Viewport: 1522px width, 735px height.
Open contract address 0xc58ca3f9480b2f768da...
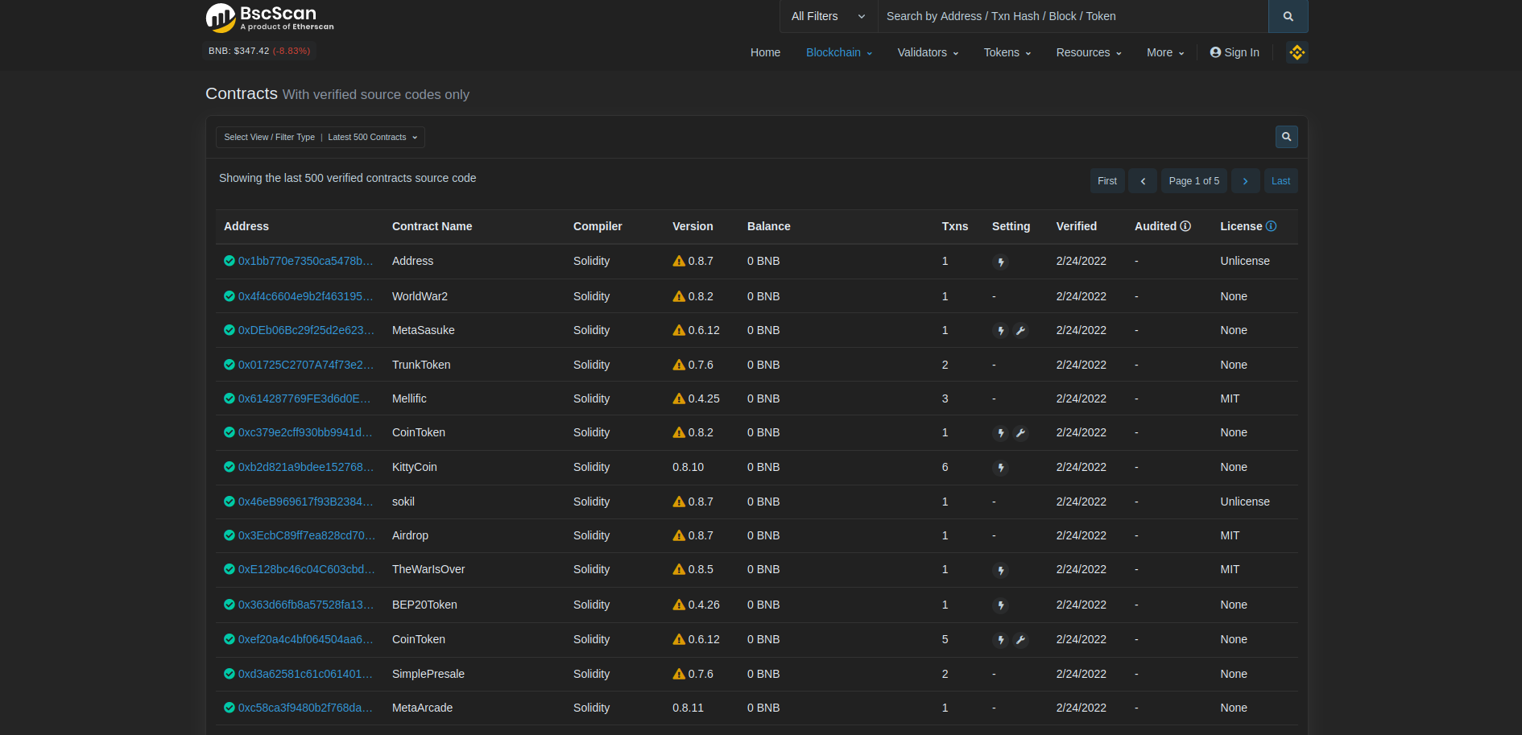point(305,708)
